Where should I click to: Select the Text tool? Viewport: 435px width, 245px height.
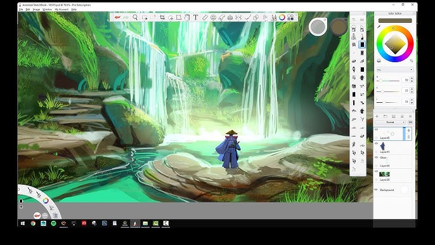[195, 18]
